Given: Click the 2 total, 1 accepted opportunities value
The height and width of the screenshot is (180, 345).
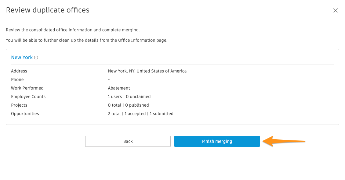Looking at the screenshot, I should pos(141,114).
